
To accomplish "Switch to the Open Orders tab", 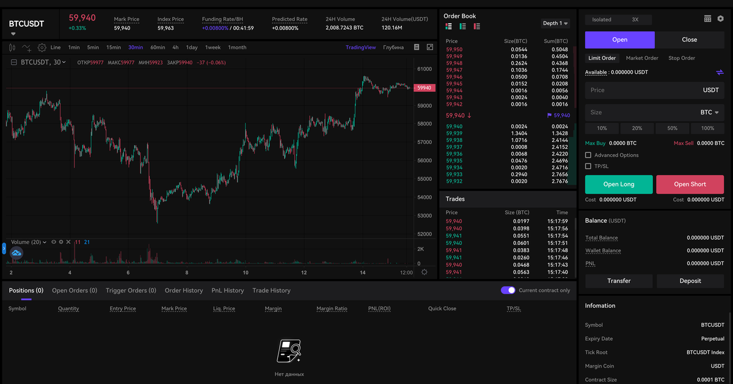I will coord(75,291).
